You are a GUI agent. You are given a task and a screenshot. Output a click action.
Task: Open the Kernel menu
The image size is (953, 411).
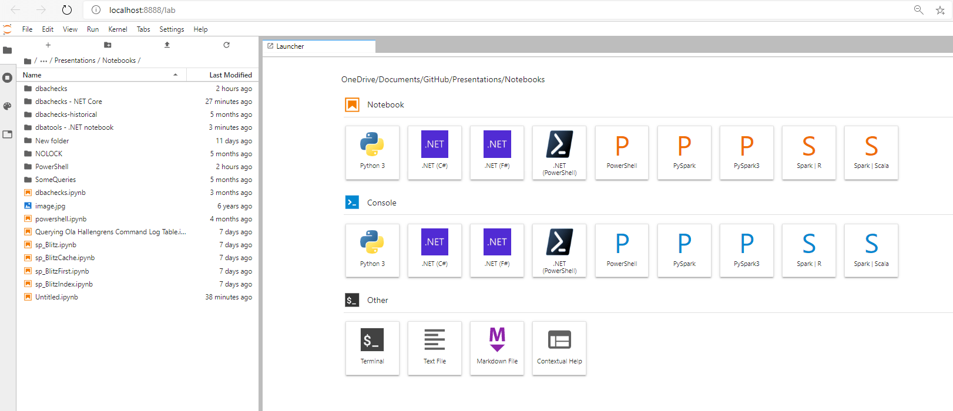tap(118, 29)
